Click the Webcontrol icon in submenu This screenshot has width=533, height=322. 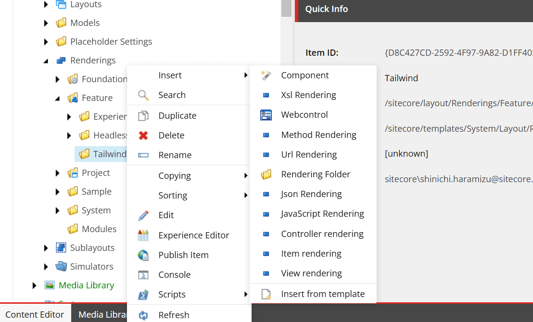click(x=266, y=115)
